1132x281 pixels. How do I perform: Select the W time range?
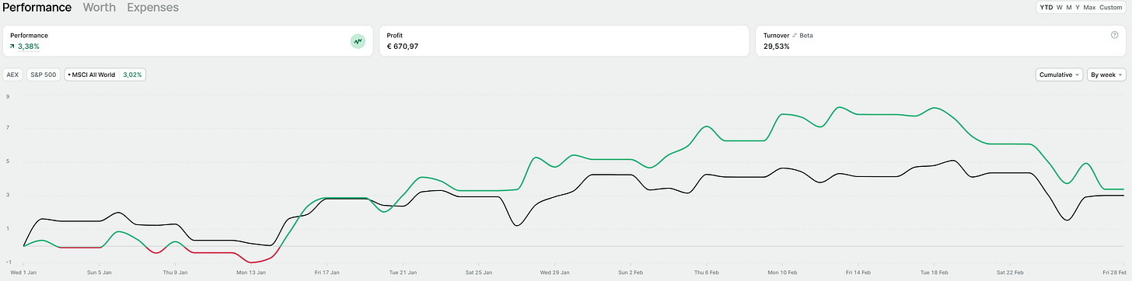(1060, 8)
